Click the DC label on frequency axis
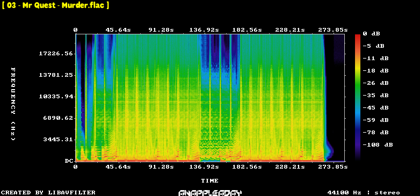 (x=69, y=161)
